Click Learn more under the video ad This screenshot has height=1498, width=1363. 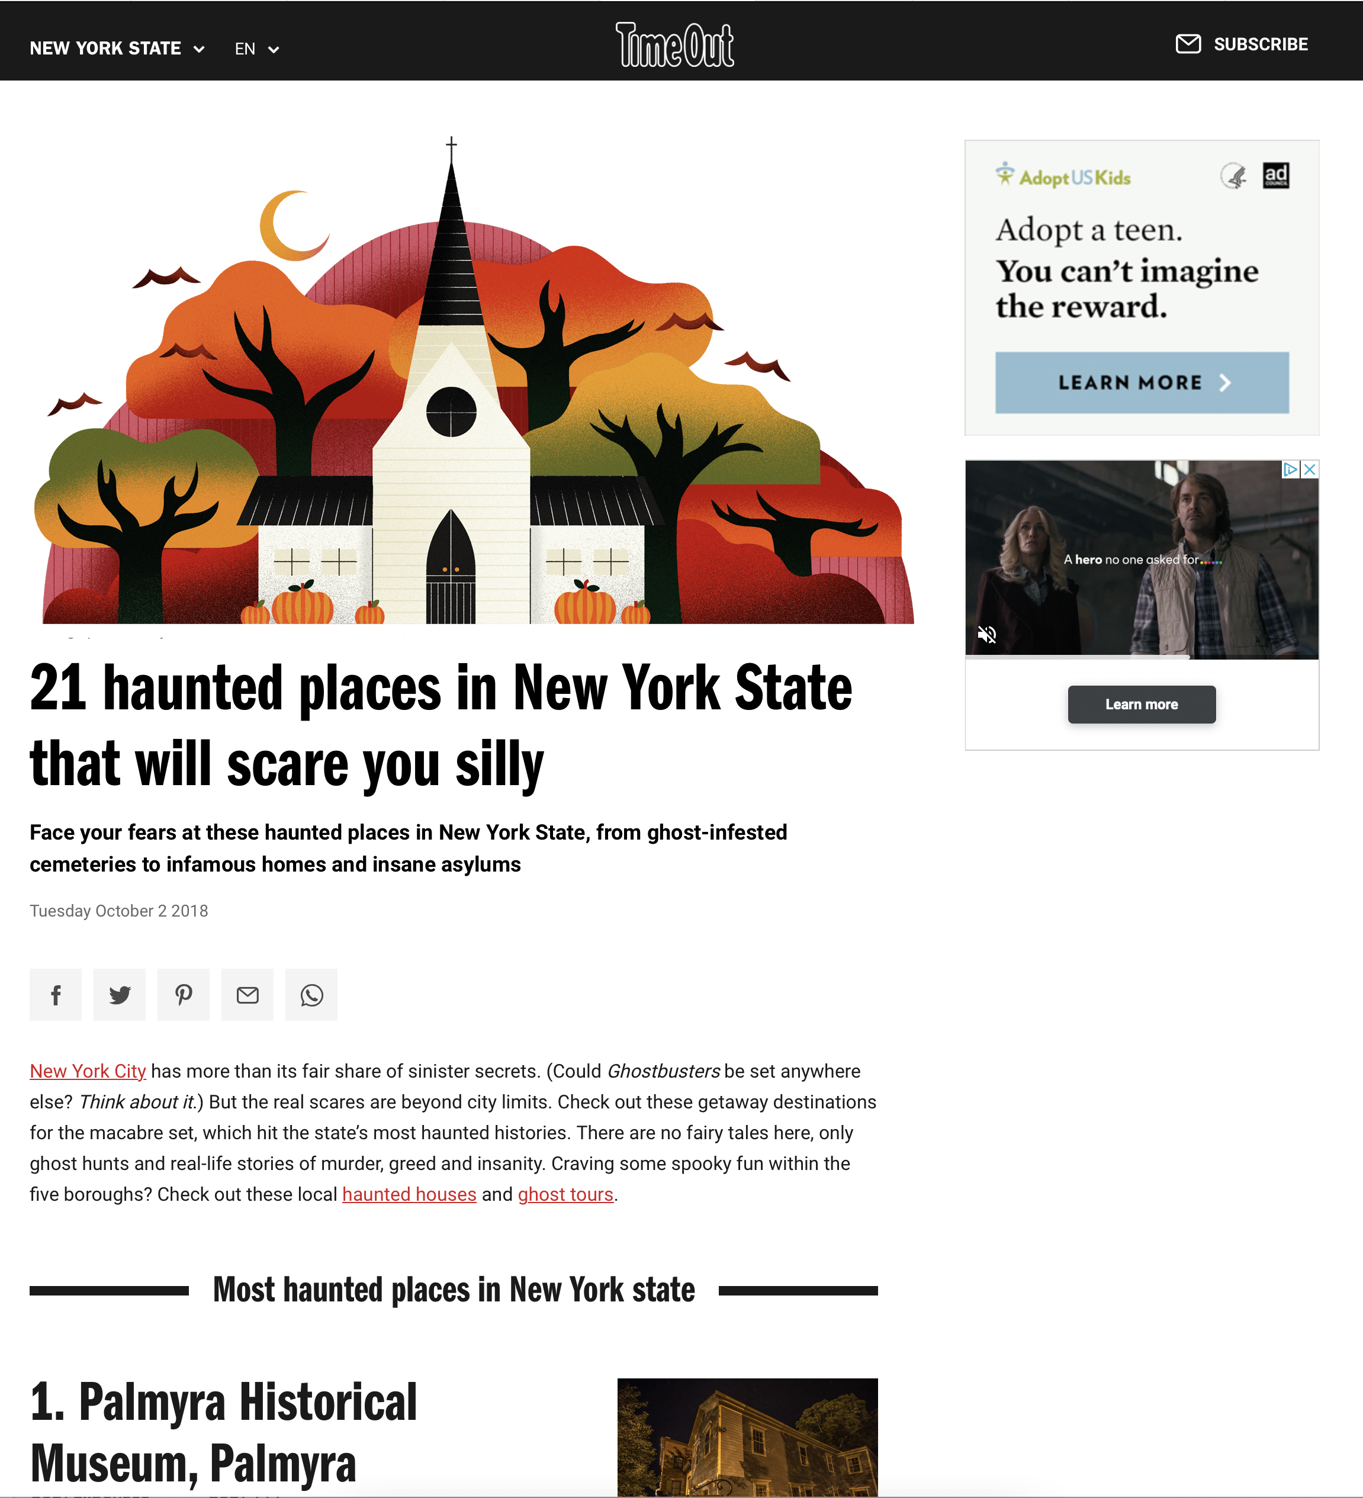[1142, 705]
